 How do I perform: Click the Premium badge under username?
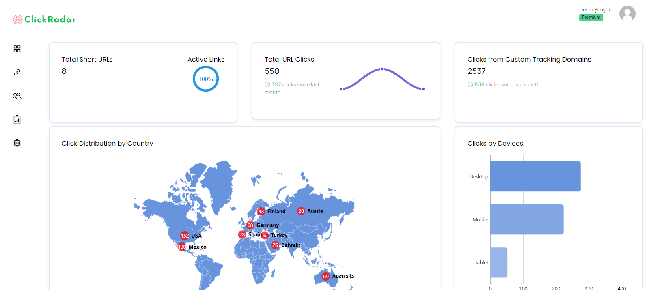click(591, 17)
